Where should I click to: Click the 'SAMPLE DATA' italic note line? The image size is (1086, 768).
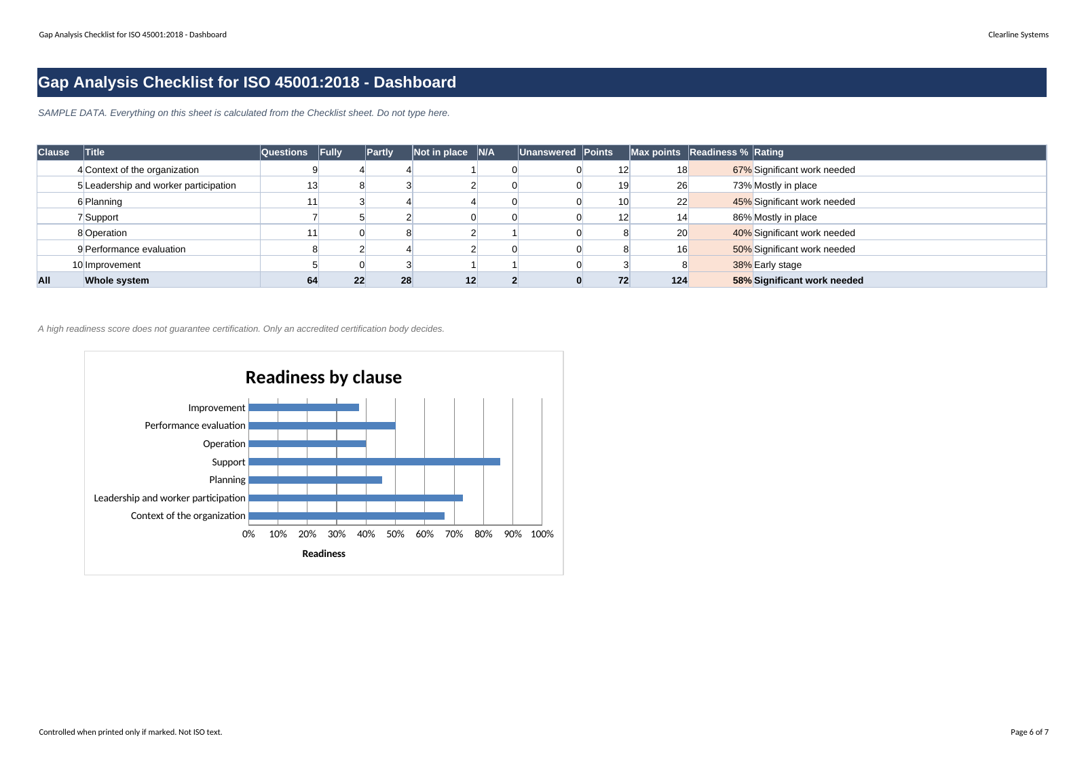(244, 113)
